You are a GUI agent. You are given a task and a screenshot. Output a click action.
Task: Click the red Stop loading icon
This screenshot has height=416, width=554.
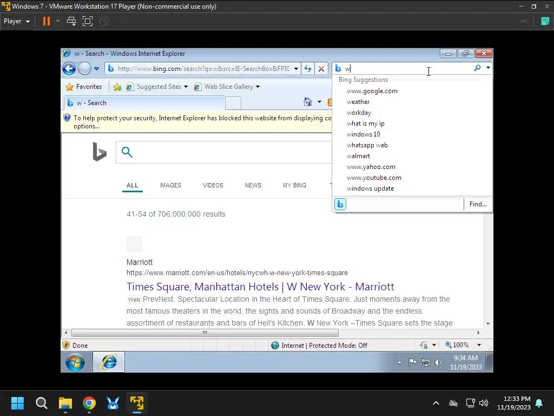point(321,69)
